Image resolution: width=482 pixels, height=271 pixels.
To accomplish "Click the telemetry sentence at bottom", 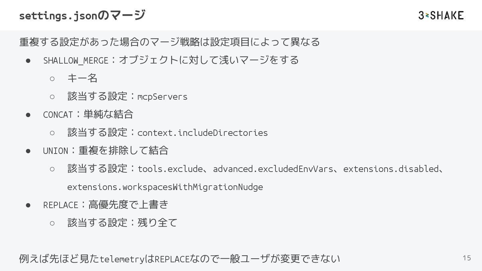I will coord(179,259).
